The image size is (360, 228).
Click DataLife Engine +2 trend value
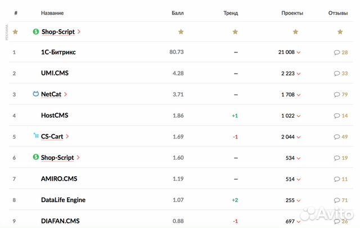point(235,200)
